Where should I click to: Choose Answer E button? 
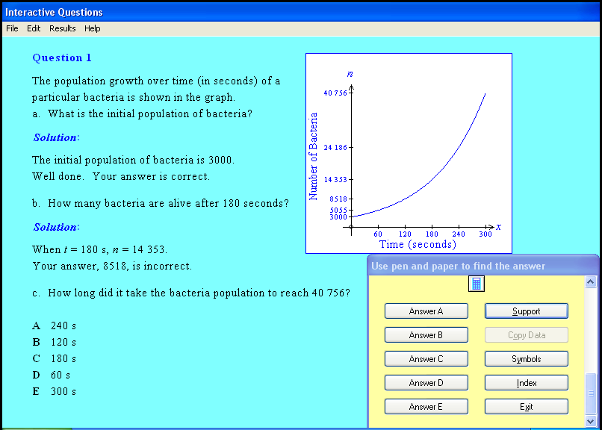426,407
